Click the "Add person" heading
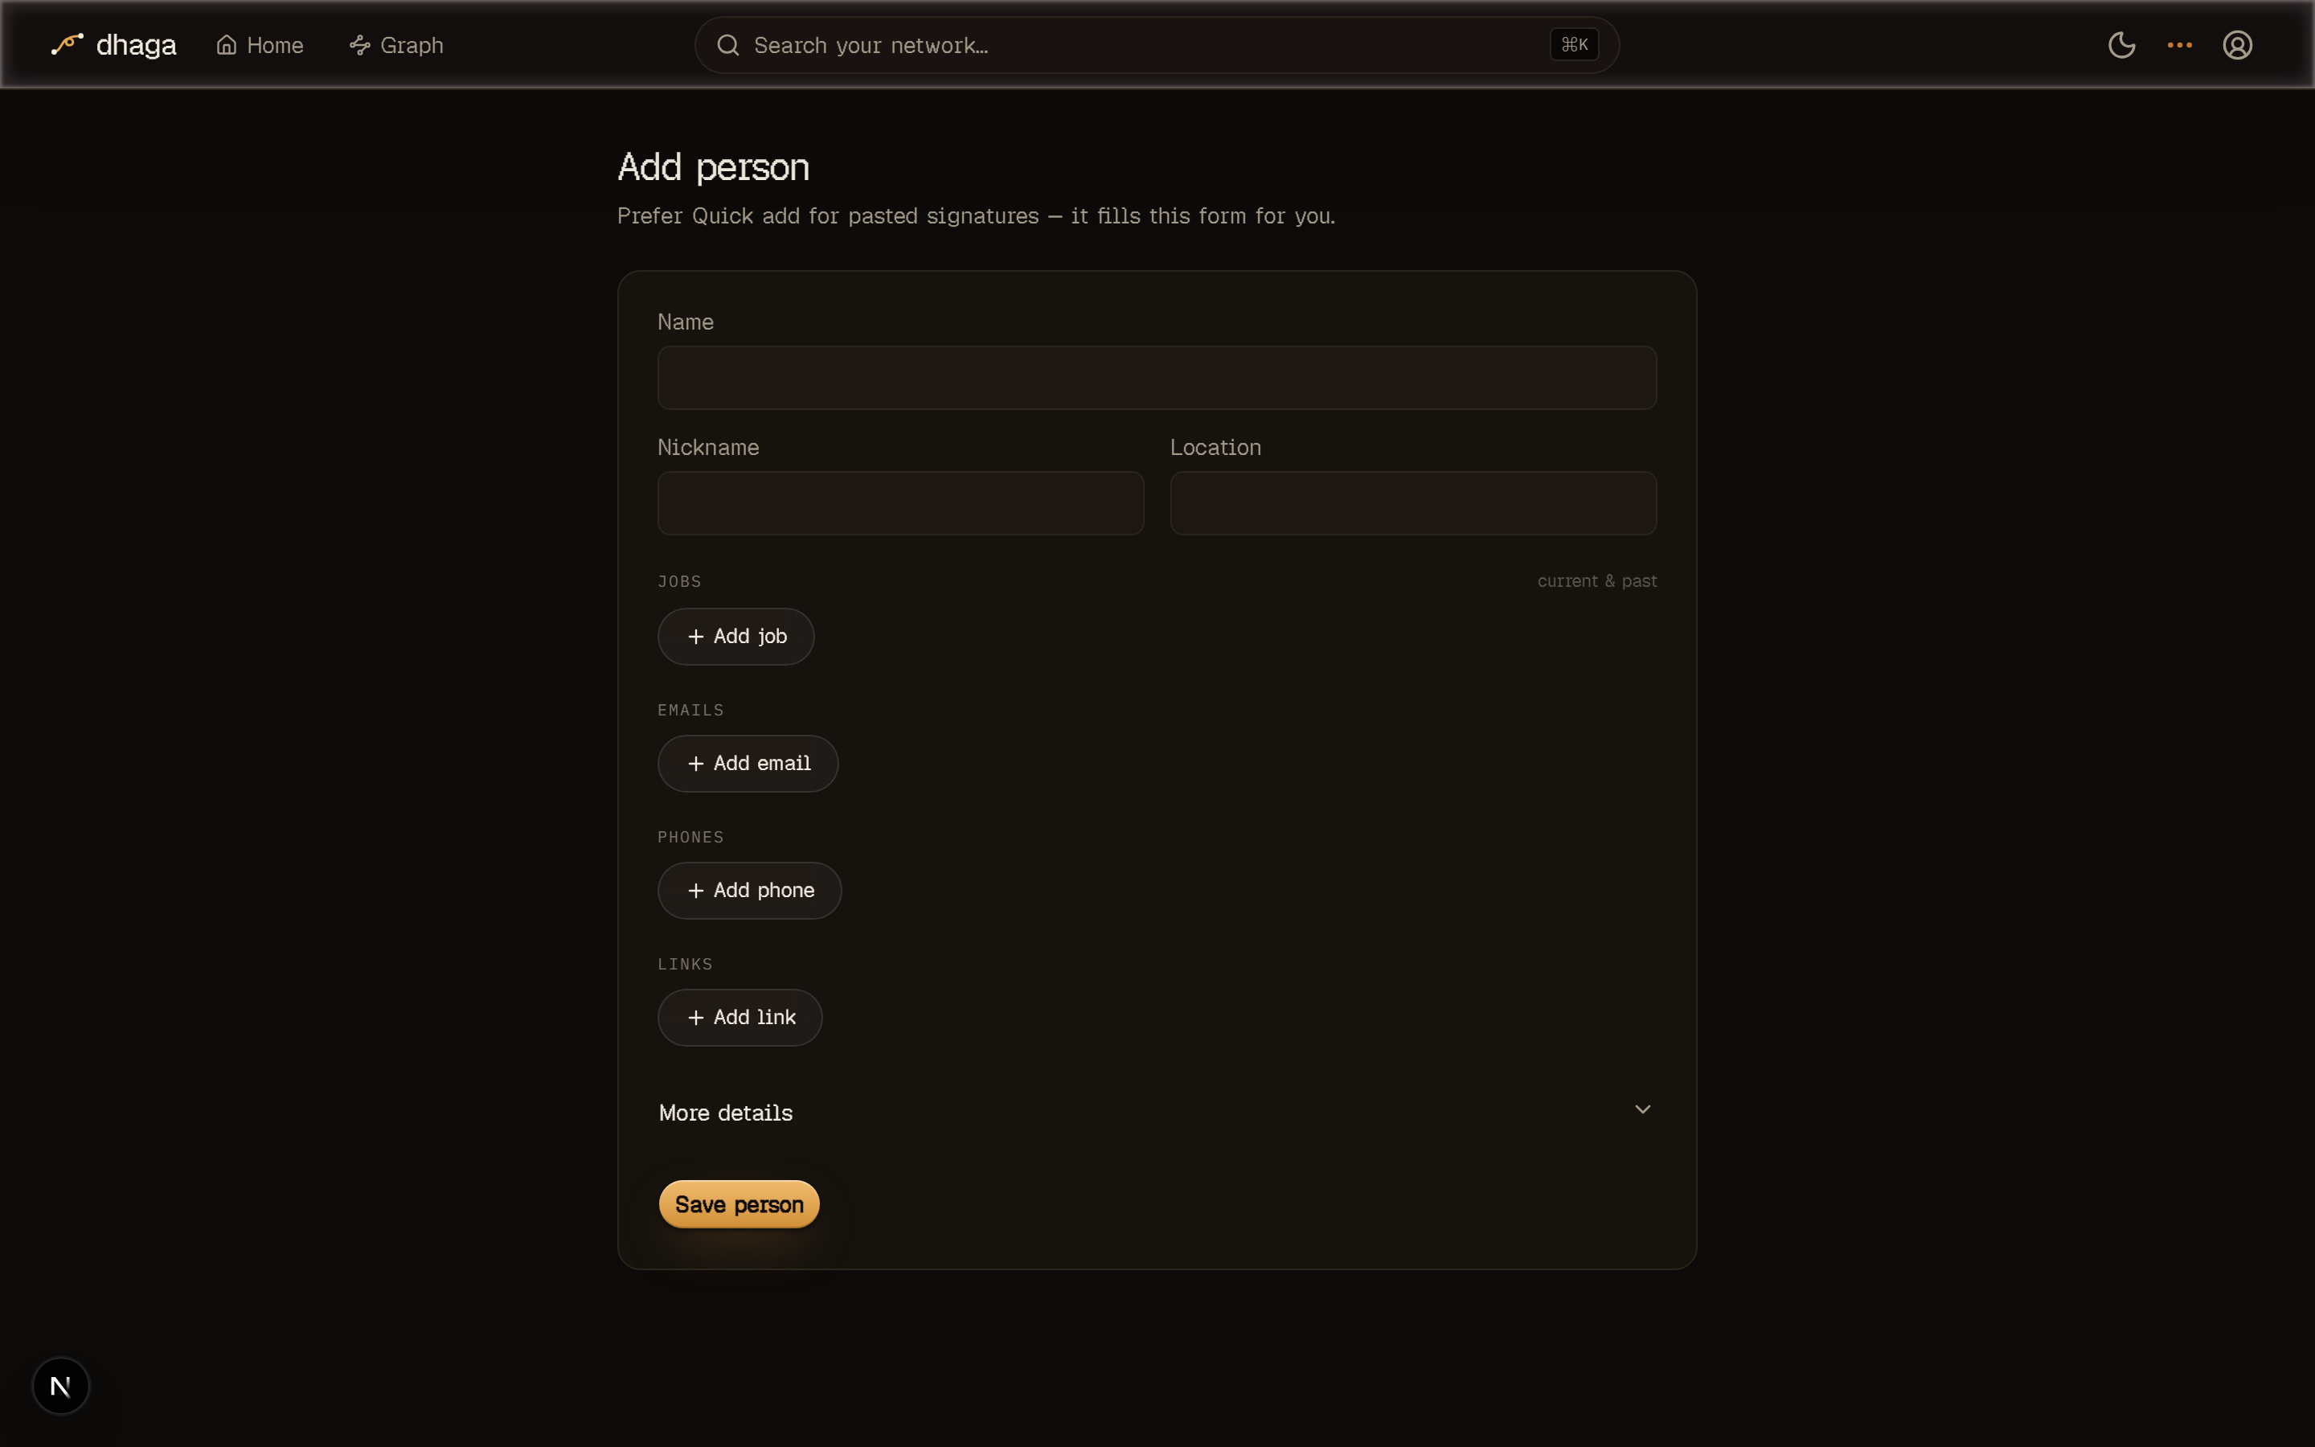The height and width of the screenshot is (1447, 2315). [713, 167]
